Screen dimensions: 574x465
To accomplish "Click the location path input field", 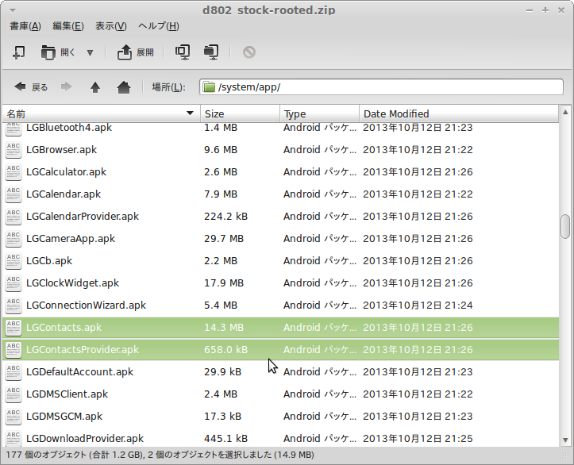I will [381, 87].
